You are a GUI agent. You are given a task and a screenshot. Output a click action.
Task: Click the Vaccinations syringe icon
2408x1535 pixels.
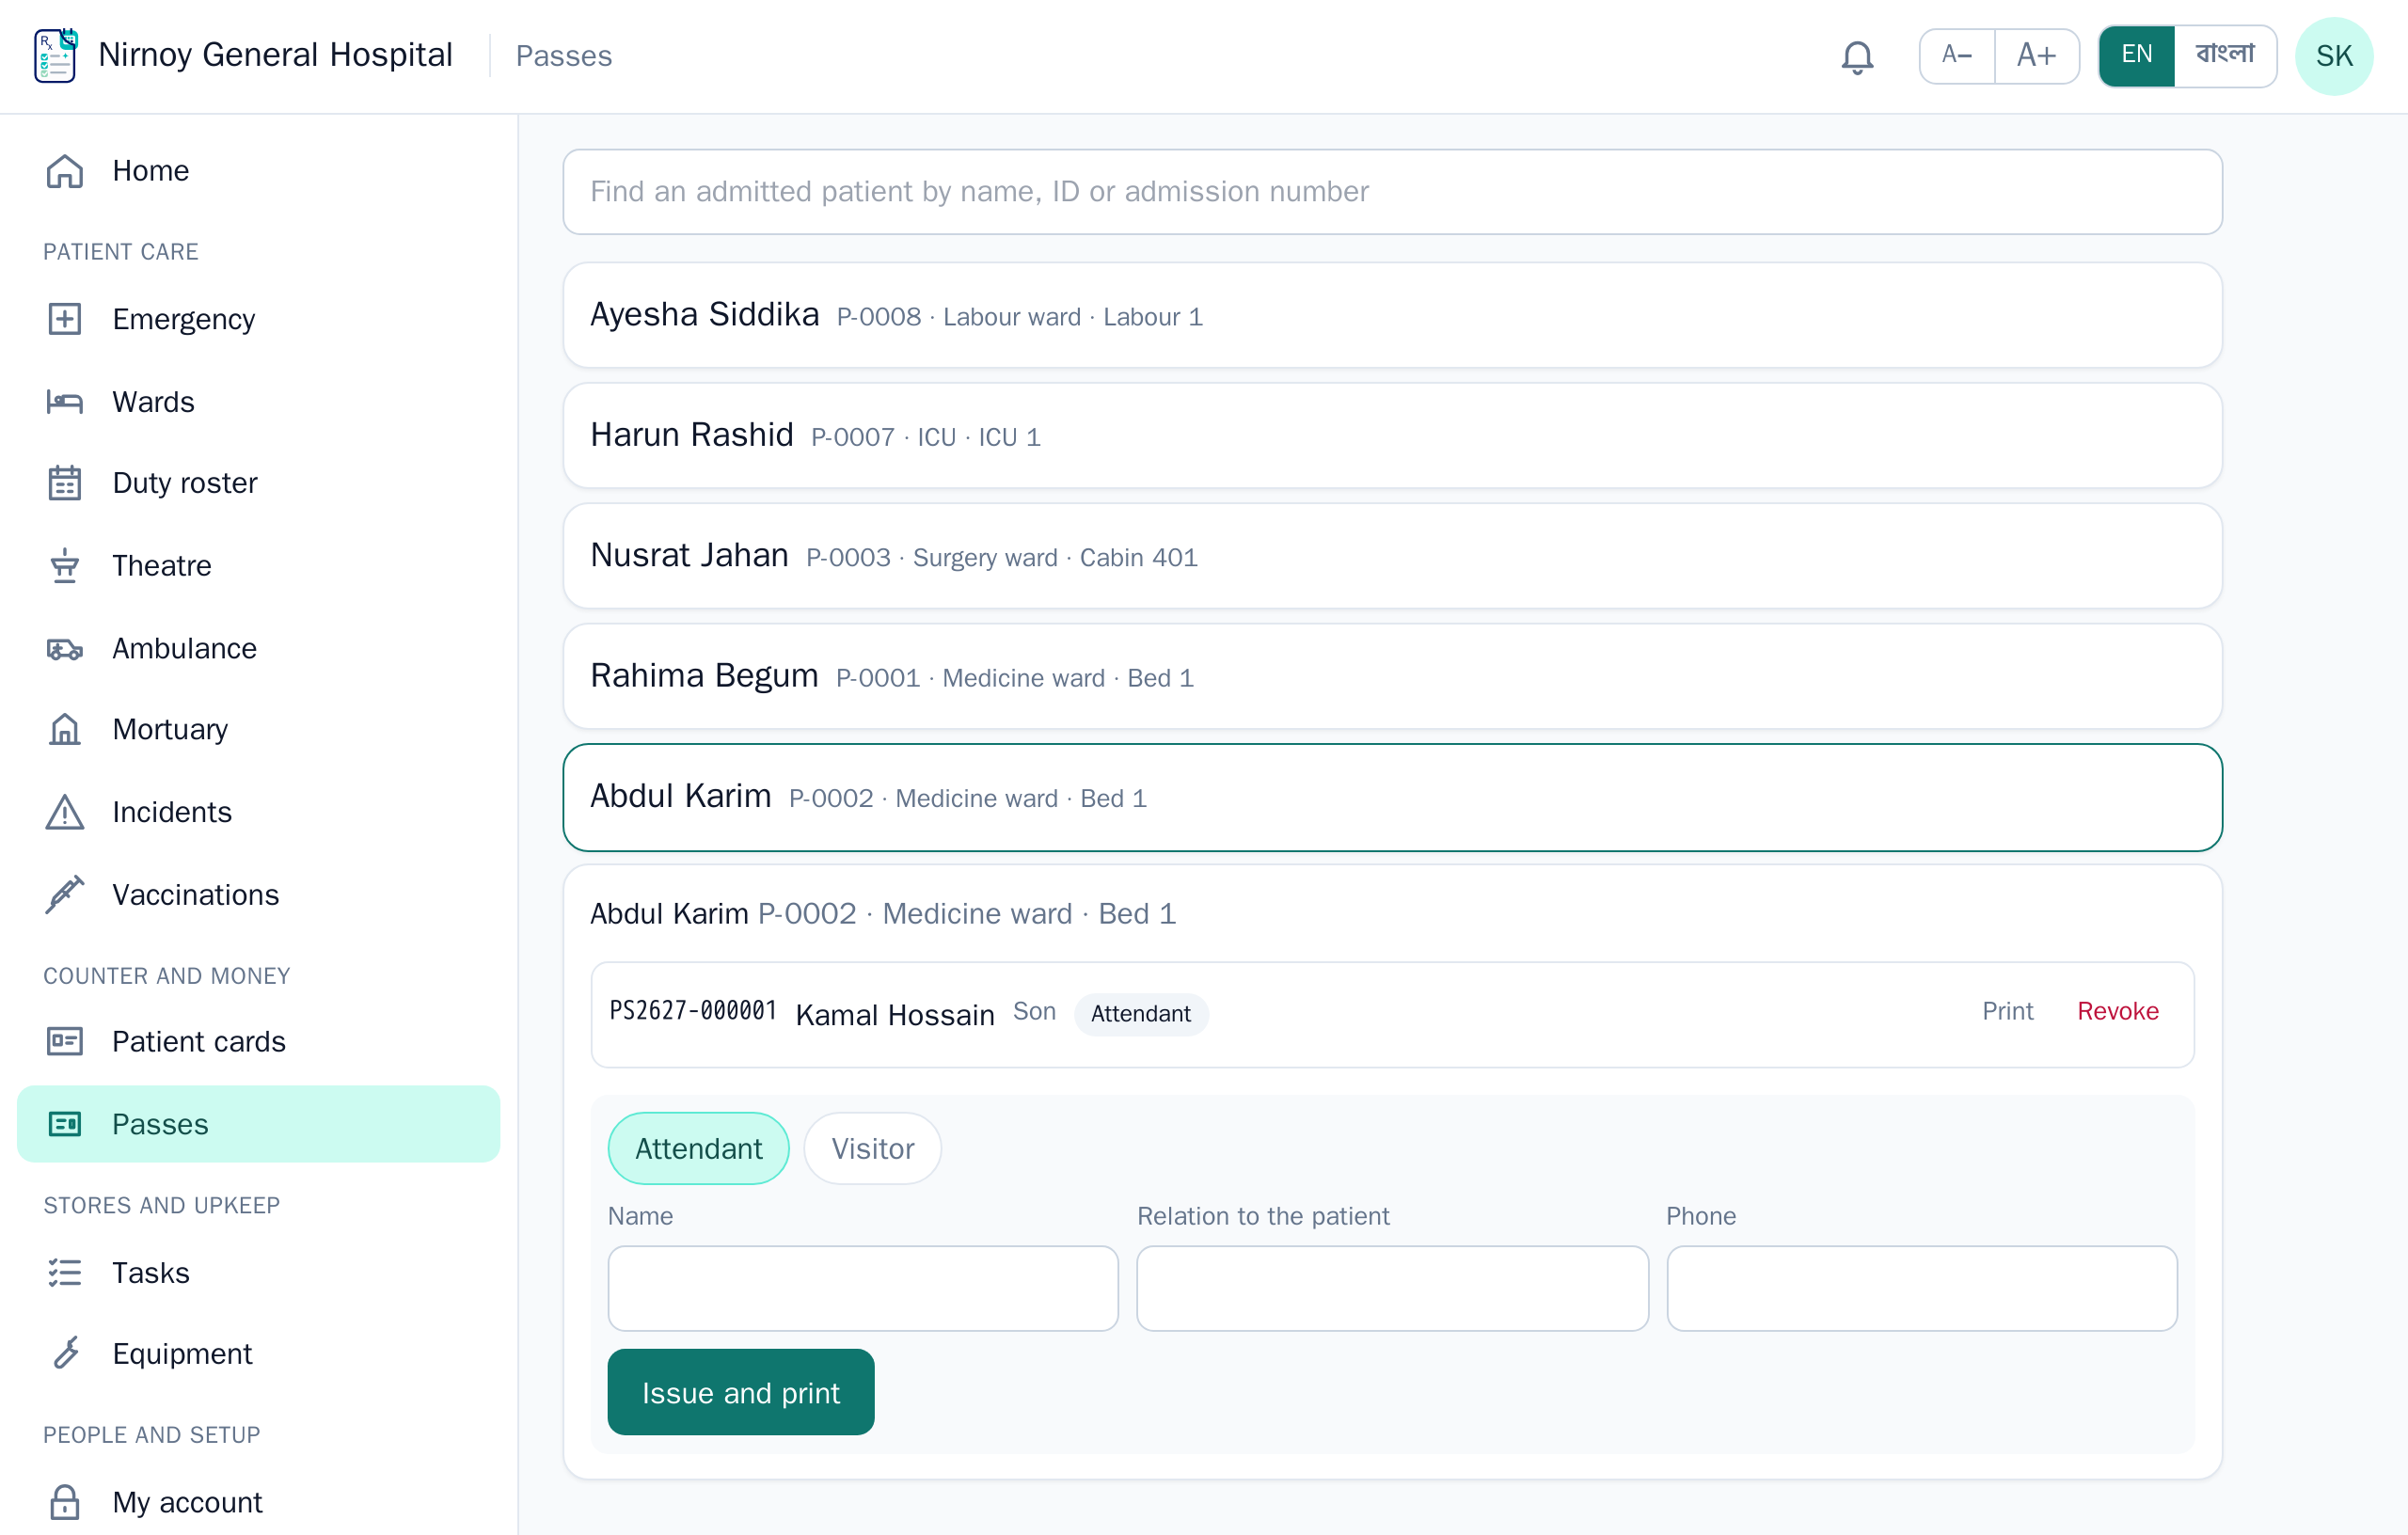65,895
